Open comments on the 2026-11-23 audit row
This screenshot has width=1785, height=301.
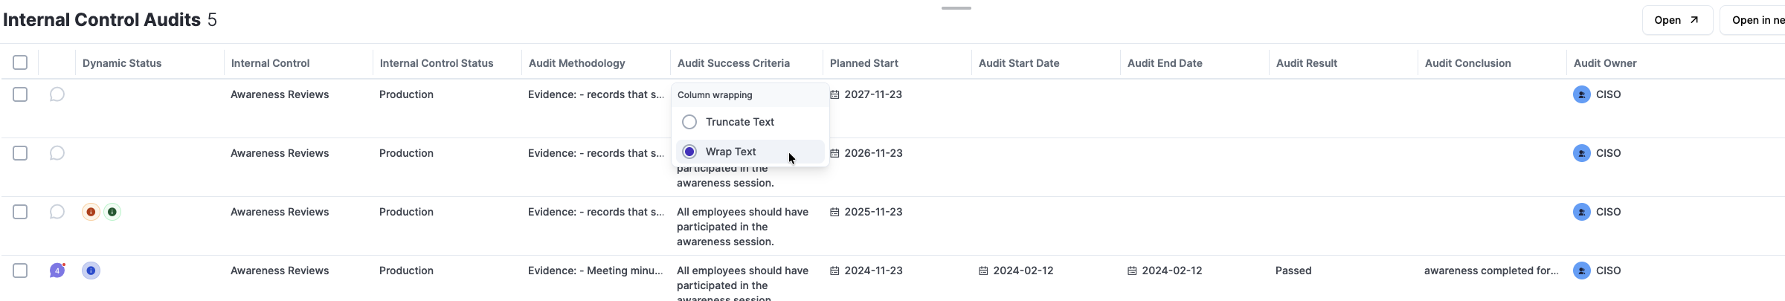click(x=57, y=153)
